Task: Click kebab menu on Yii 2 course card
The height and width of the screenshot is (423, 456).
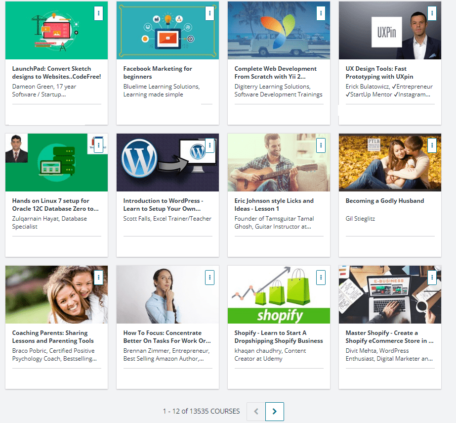Action: click(x=321, y=13)
